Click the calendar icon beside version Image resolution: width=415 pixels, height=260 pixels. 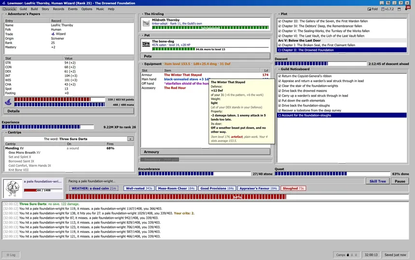[399, 9]
